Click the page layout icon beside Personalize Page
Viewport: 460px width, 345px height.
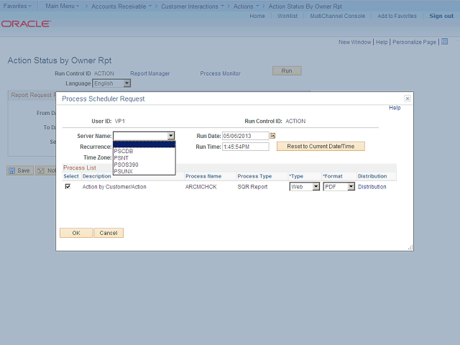click(445, 42)
